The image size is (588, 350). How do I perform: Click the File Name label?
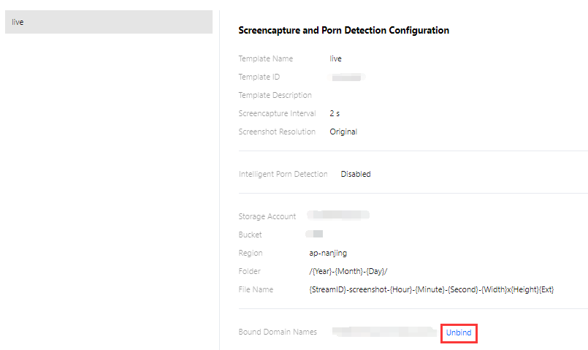(256, 289)
